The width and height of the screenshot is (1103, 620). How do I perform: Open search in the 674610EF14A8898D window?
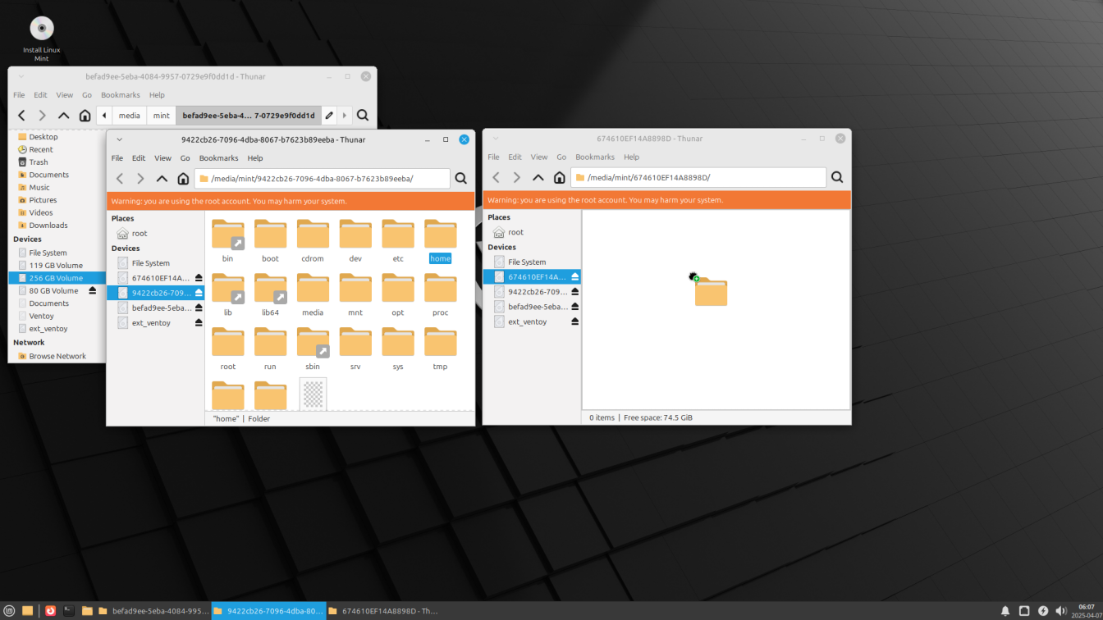point(837,177)
